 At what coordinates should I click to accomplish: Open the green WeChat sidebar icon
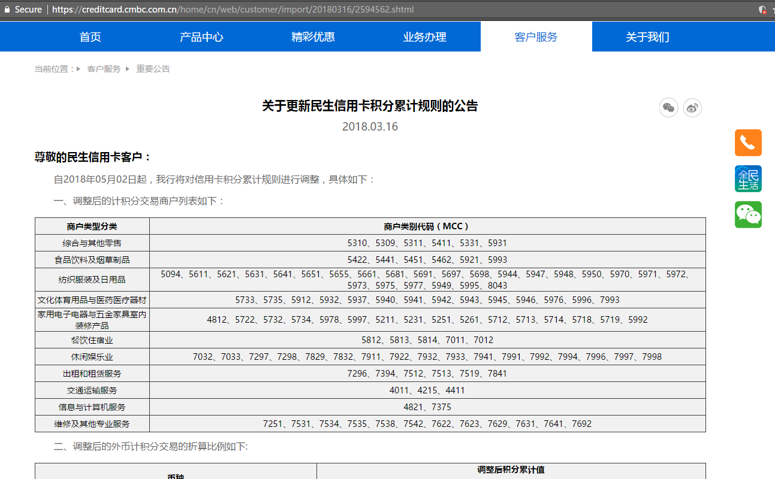(x=748, y=214)
